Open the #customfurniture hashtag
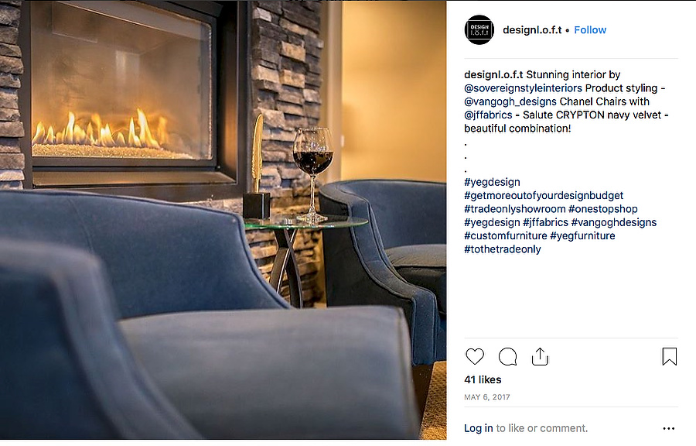 (506, 235)
